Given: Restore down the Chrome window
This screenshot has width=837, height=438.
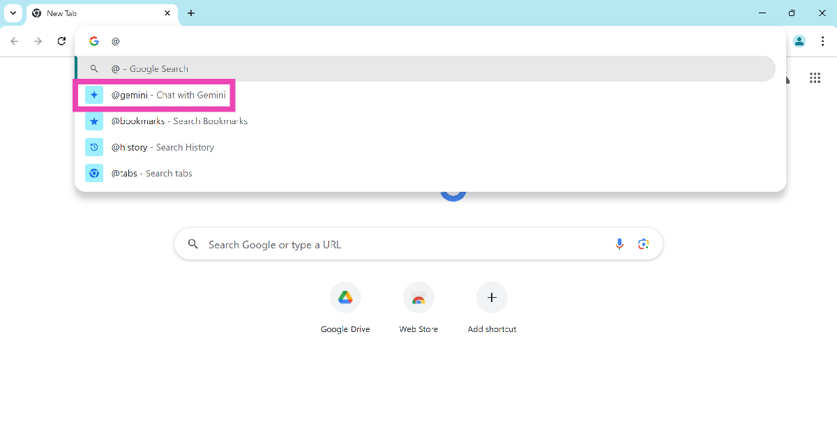Looking at the screenshot, I should click(x=792, y=13).
